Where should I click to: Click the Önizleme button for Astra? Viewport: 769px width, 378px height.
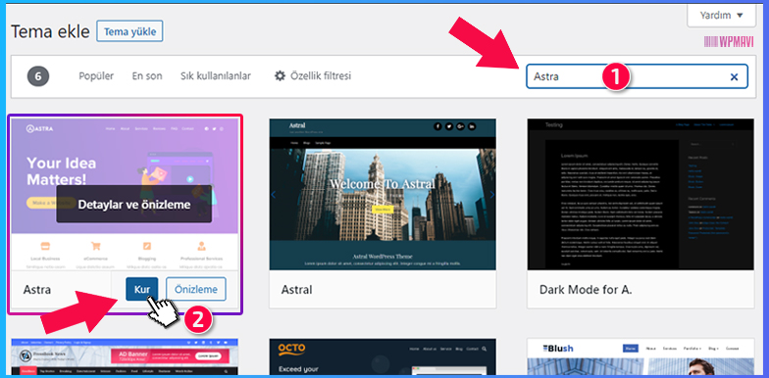pos(196,289)
